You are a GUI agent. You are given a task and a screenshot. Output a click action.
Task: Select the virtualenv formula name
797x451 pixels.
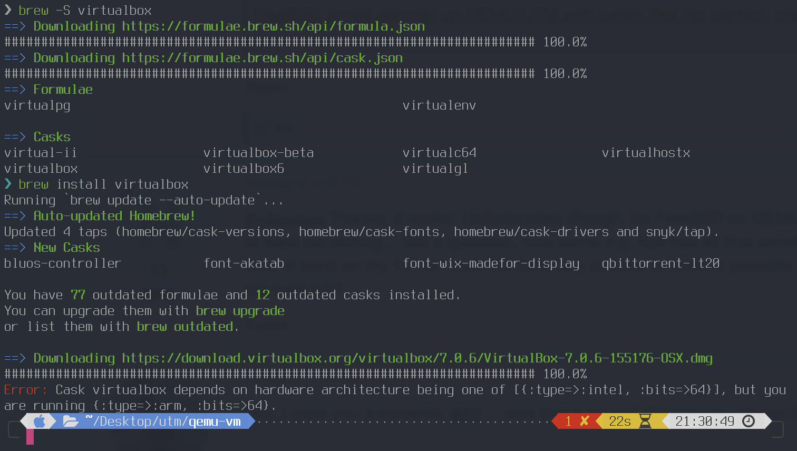pyautogui.click(x=439, y=105)
